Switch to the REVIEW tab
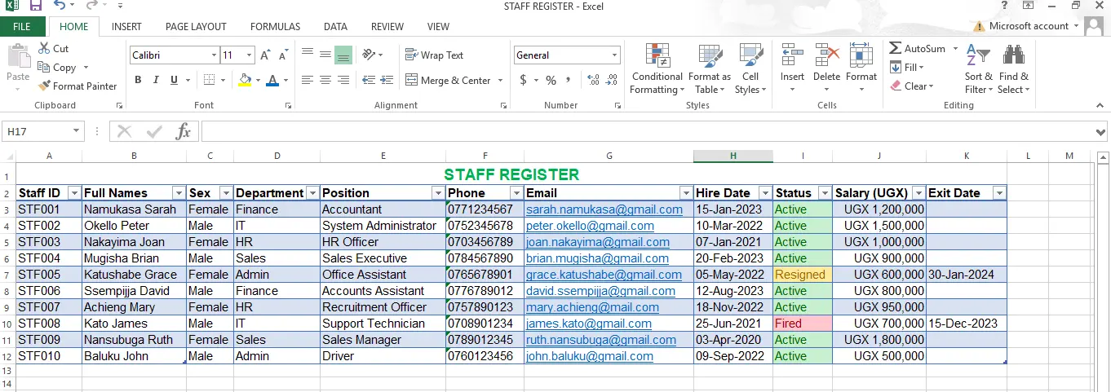Screen dimensions: 1111x392 coord(387,27)
